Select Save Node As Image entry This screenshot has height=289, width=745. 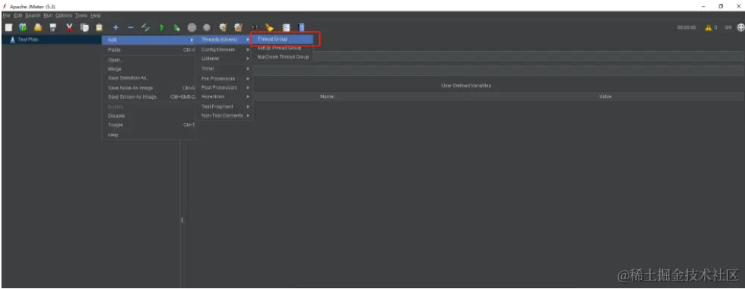click(x=149, y=88)
